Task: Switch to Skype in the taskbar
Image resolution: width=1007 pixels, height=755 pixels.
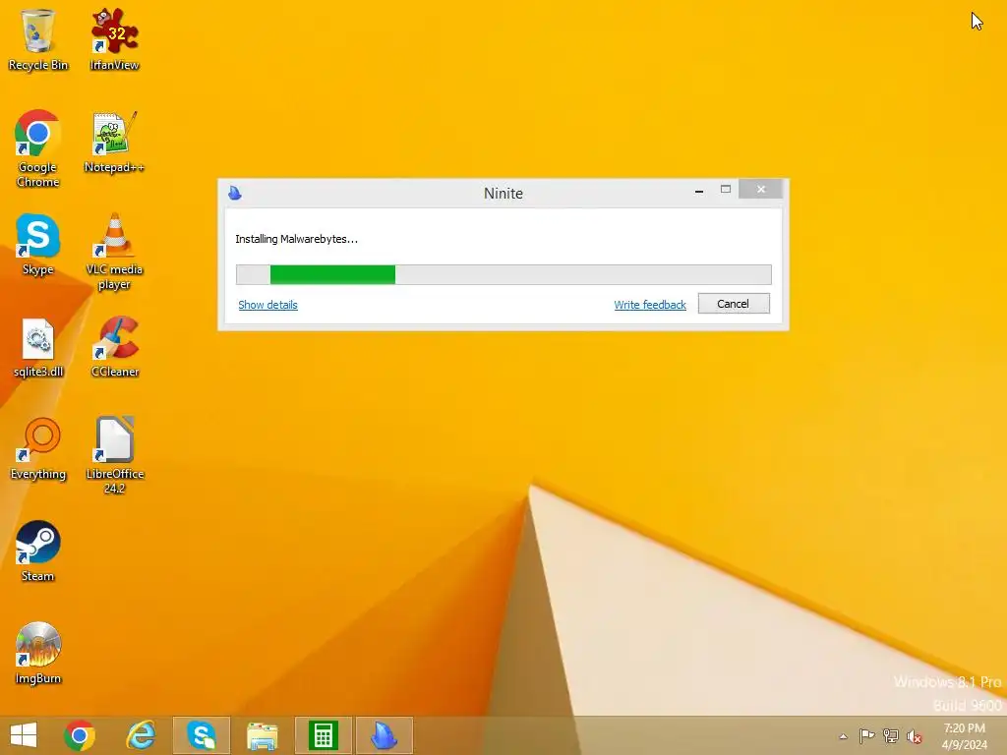Action: [x=201, y=735]
